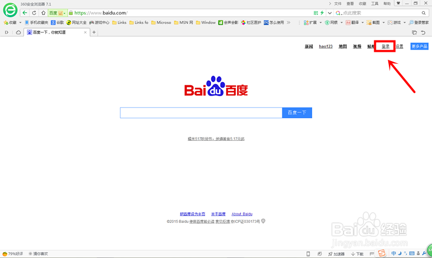Expand the 收藏 favorites dropdown arrow
432x258 pixels.
point(20,23)
